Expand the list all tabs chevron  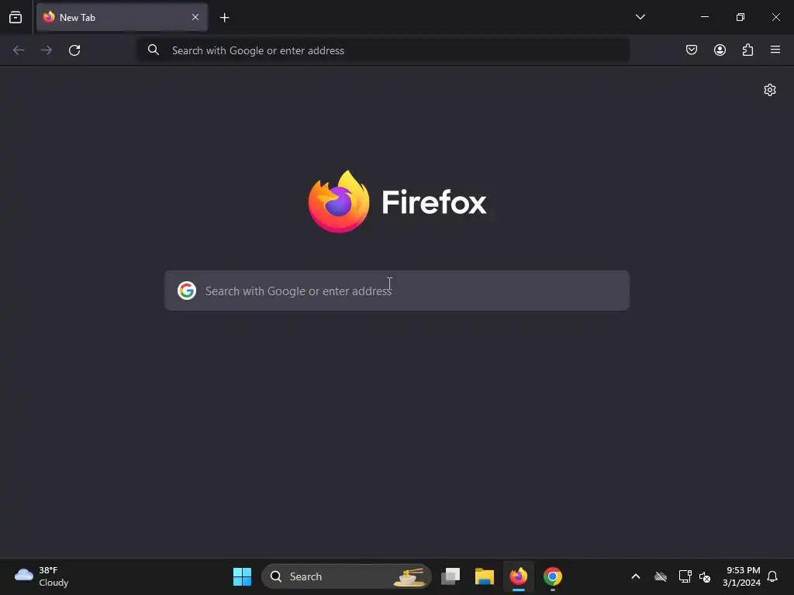640,17
